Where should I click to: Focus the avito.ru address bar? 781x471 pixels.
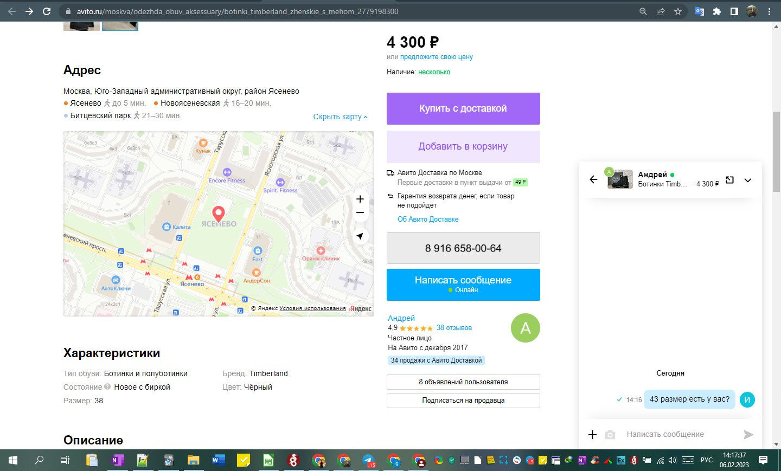pos(347,11)
